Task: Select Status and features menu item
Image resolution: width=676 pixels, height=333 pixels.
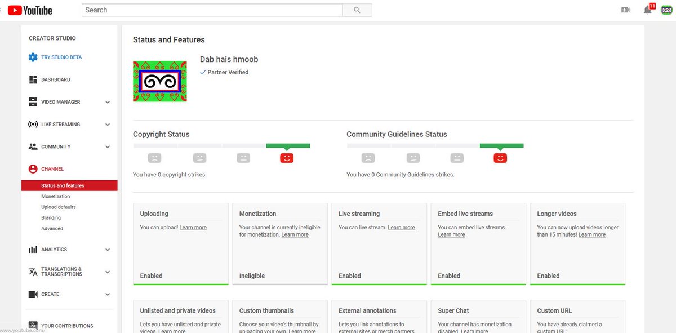Action: click(69, 185)
